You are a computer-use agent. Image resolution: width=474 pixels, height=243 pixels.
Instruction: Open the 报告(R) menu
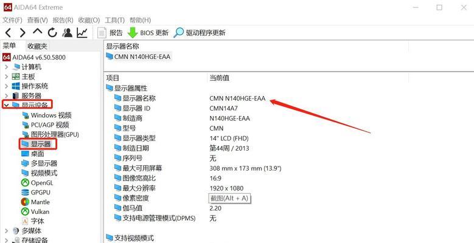coord(63,20)
